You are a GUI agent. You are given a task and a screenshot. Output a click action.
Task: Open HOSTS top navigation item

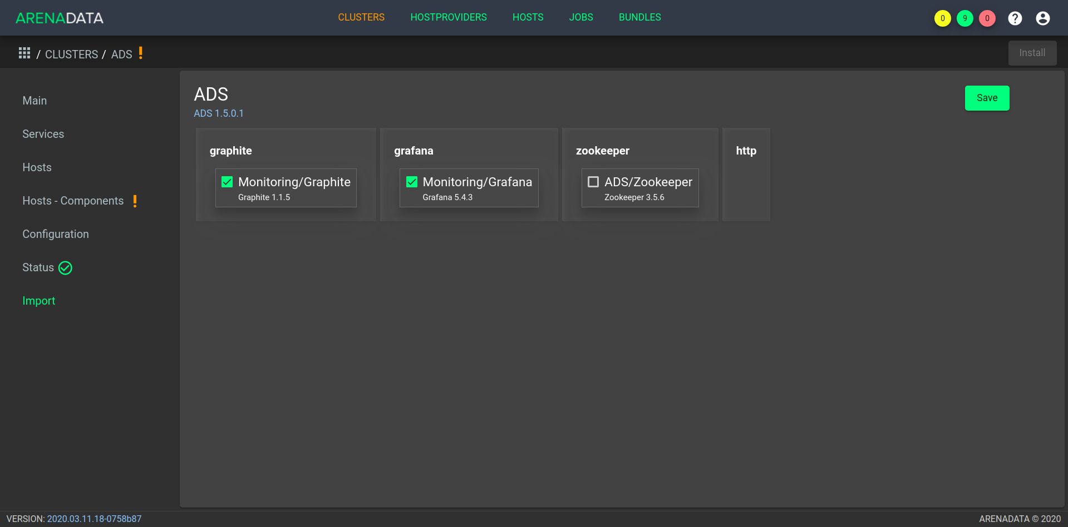[x=528, y=17]
